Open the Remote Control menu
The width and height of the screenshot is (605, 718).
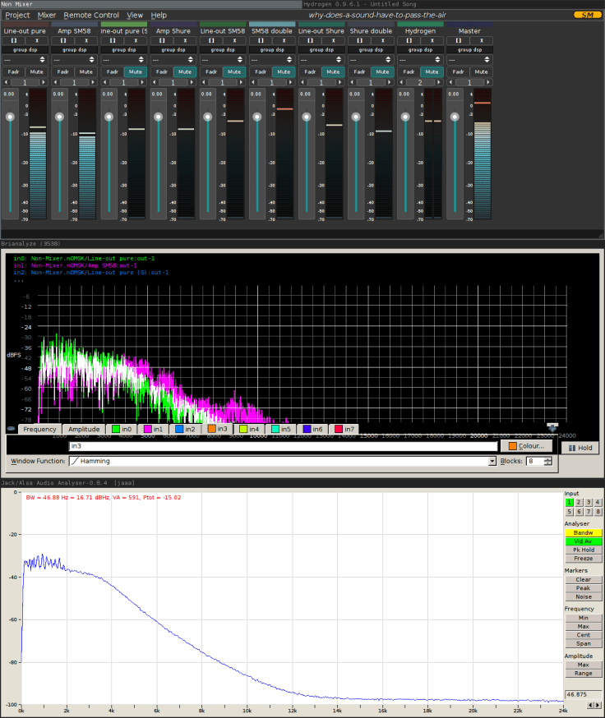coord(91,15)
